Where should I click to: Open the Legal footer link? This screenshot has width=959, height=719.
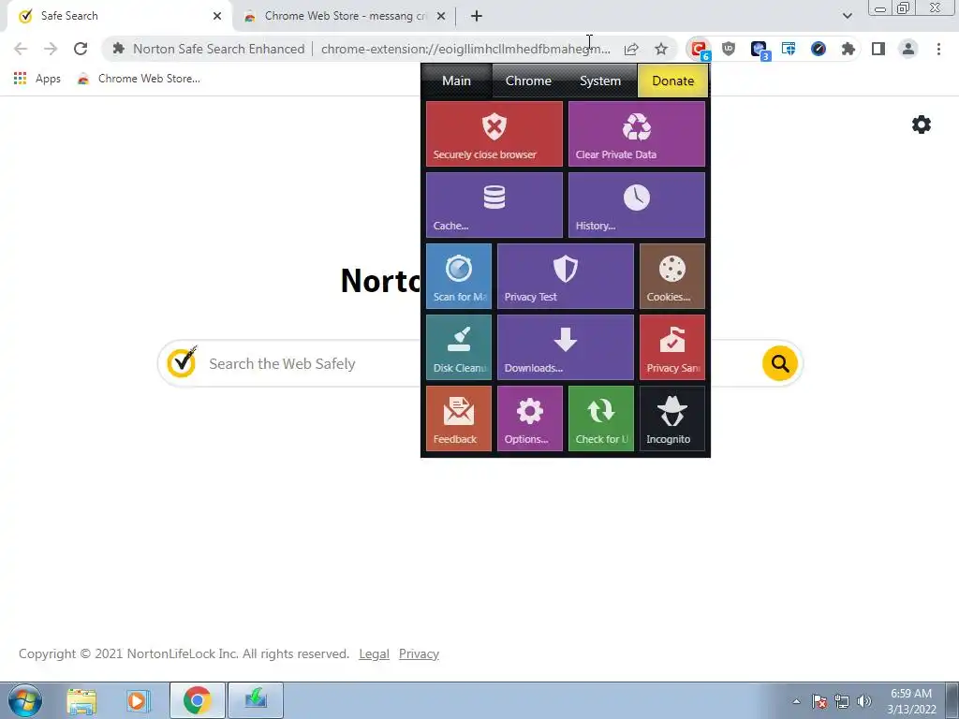(375, 653)
